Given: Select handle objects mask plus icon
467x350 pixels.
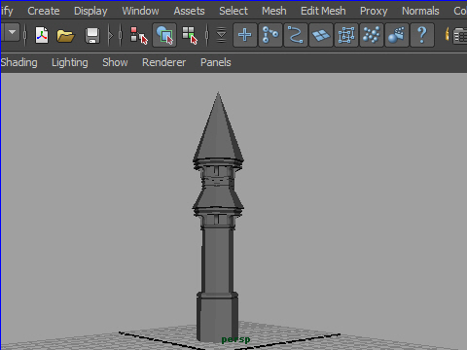Looking at the screenshot, I should tap(245, 35).
